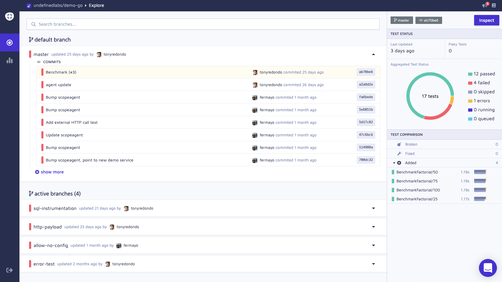Expand the error-test branch

[374, 264]
